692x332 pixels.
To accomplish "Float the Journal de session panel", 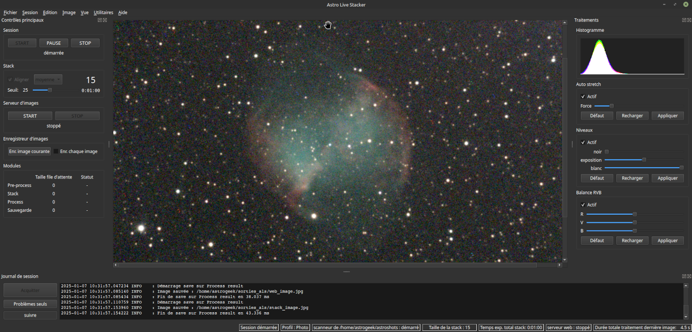I will [684, 276].
